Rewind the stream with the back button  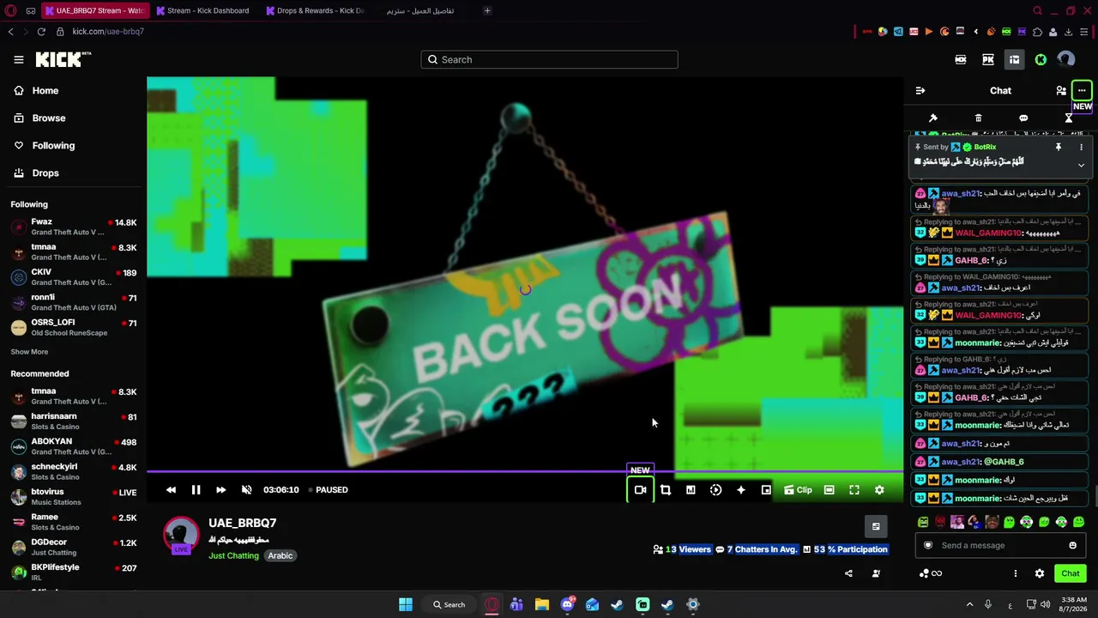171,489
